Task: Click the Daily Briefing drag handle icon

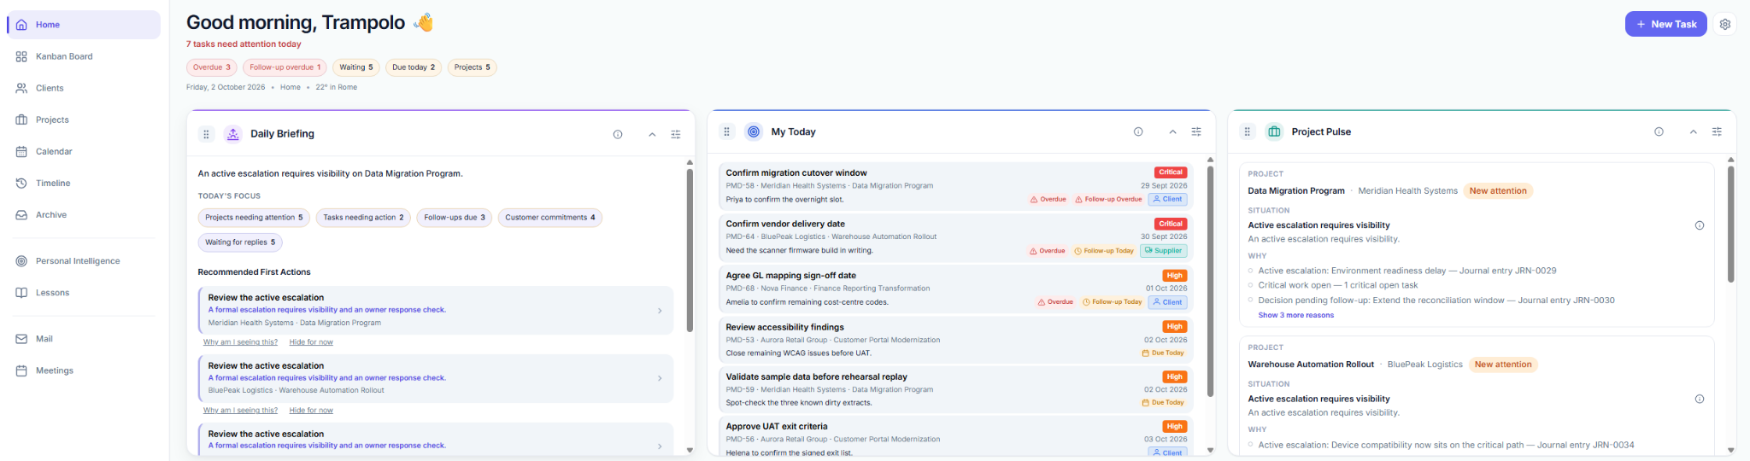Action: (x=206, y=134)
